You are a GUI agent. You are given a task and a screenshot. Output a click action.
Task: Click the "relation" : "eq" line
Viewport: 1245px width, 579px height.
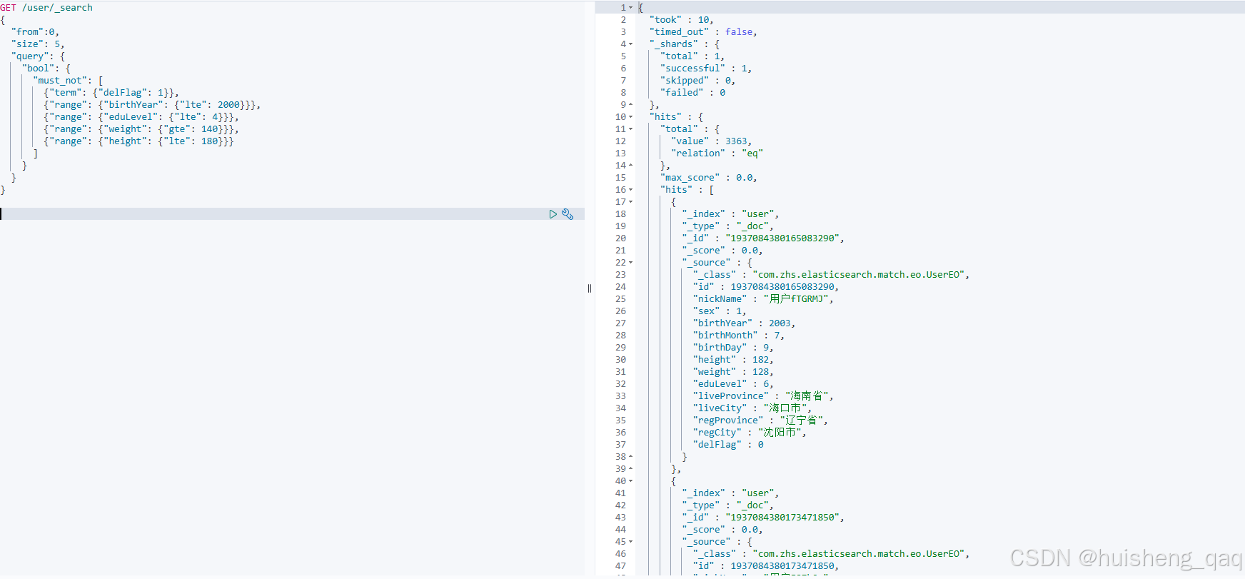(x=717, y=153)
